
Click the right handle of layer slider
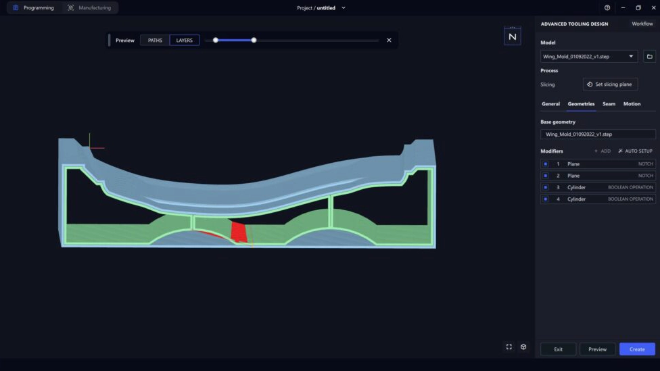point(254,41)
